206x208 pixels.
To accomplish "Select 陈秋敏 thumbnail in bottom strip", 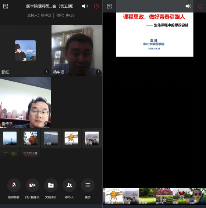I will point(147,196).
